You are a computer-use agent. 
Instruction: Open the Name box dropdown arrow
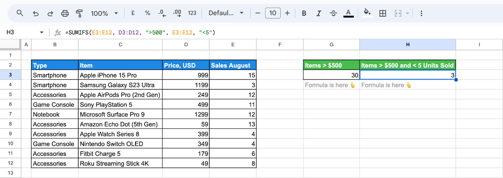42,32
